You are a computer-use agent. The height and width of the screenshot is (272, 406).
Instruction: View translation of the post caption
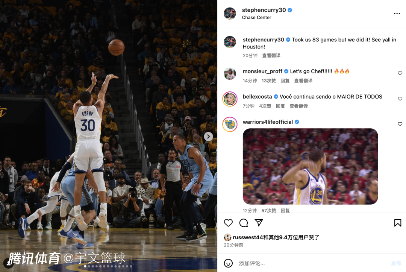tap(271, 55)
